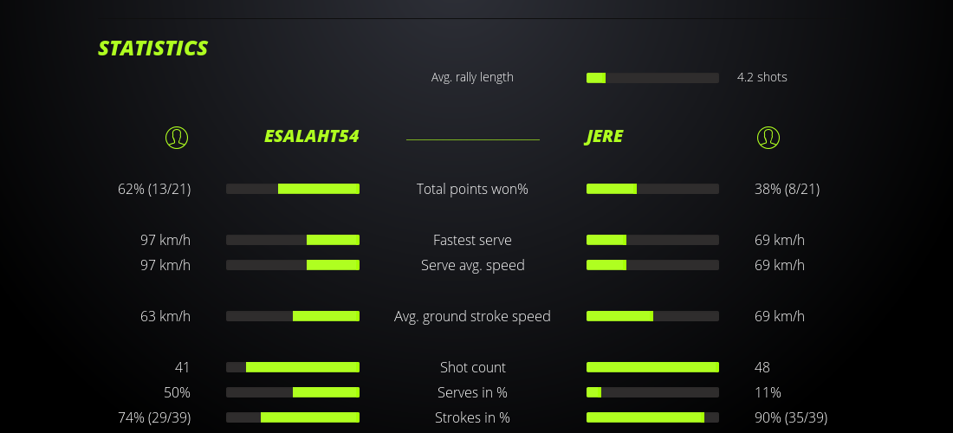
Task: Click ESALAHT54's player profile icon
Action: coord(176,137)
